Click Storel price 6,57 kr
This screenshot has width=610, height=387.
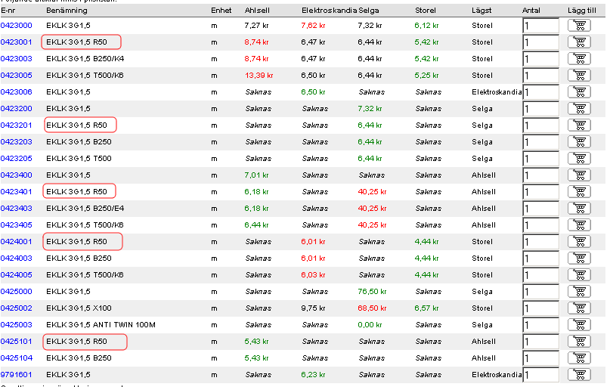click(x=426, y=308)
